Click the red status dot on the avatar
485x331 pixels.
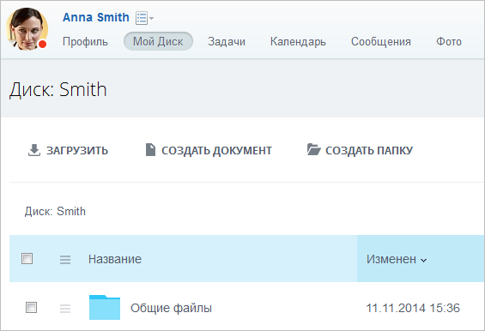[42, 45]
